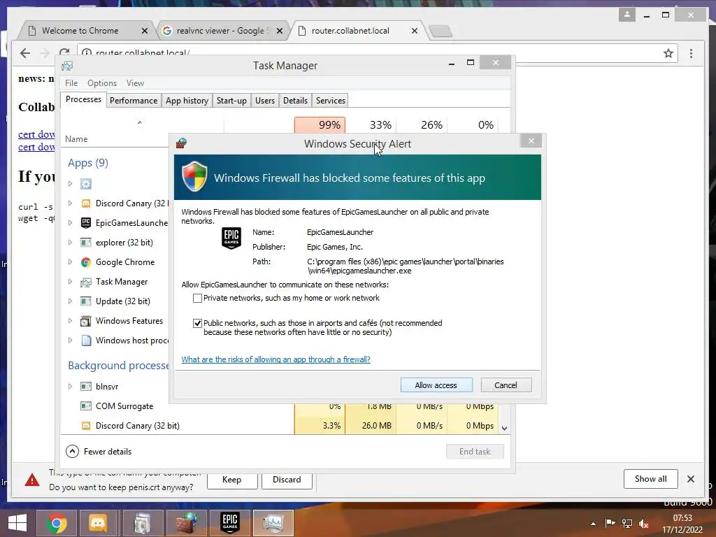The image size is (716, 537).
Task: Discard the downloaded file
Action: coord(287,480)
